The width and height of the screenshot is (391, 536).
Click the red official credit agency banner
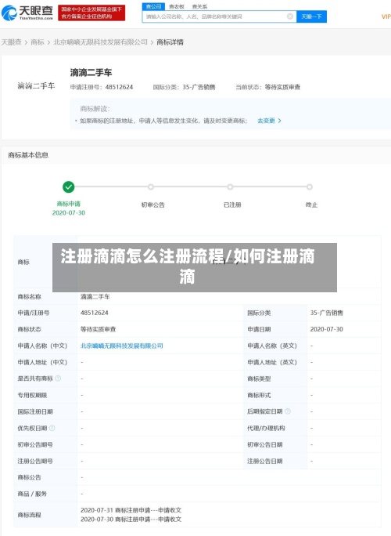pyautogui.click(x=91, y=13)
